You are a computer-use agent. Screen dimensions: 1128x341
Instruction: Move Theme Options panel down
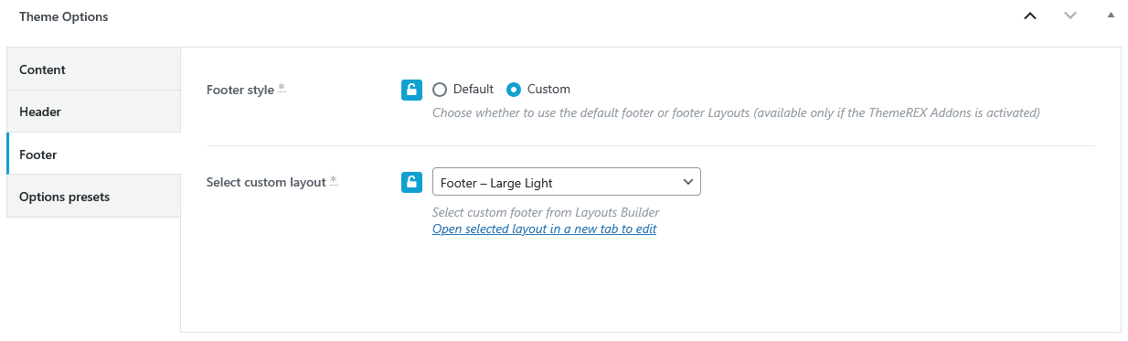pos(1070,16)
